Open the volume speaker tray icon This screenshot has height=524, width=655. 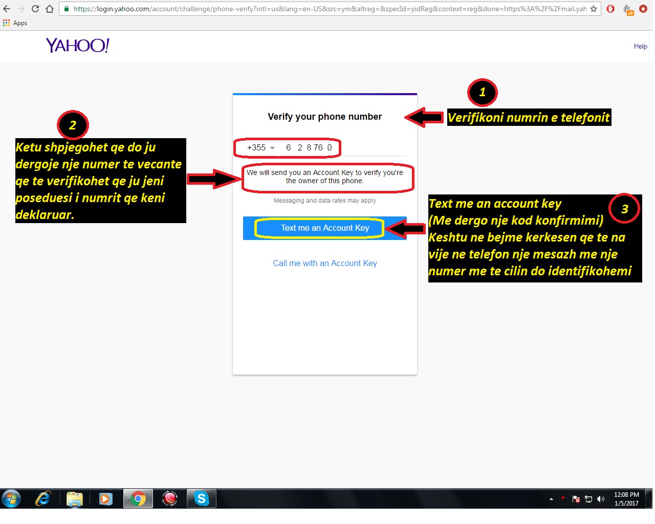[601, 499]
